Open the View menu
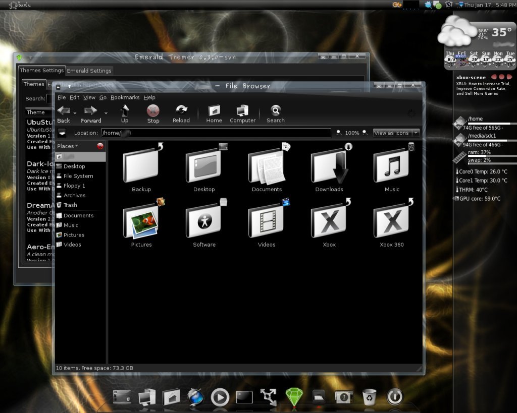 pos(89,97)
